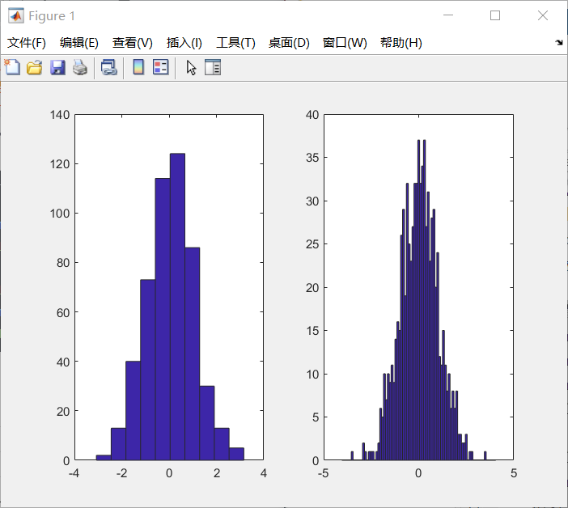
Task: Click the Link Plot toolbar icon
Action: [109, 67]
